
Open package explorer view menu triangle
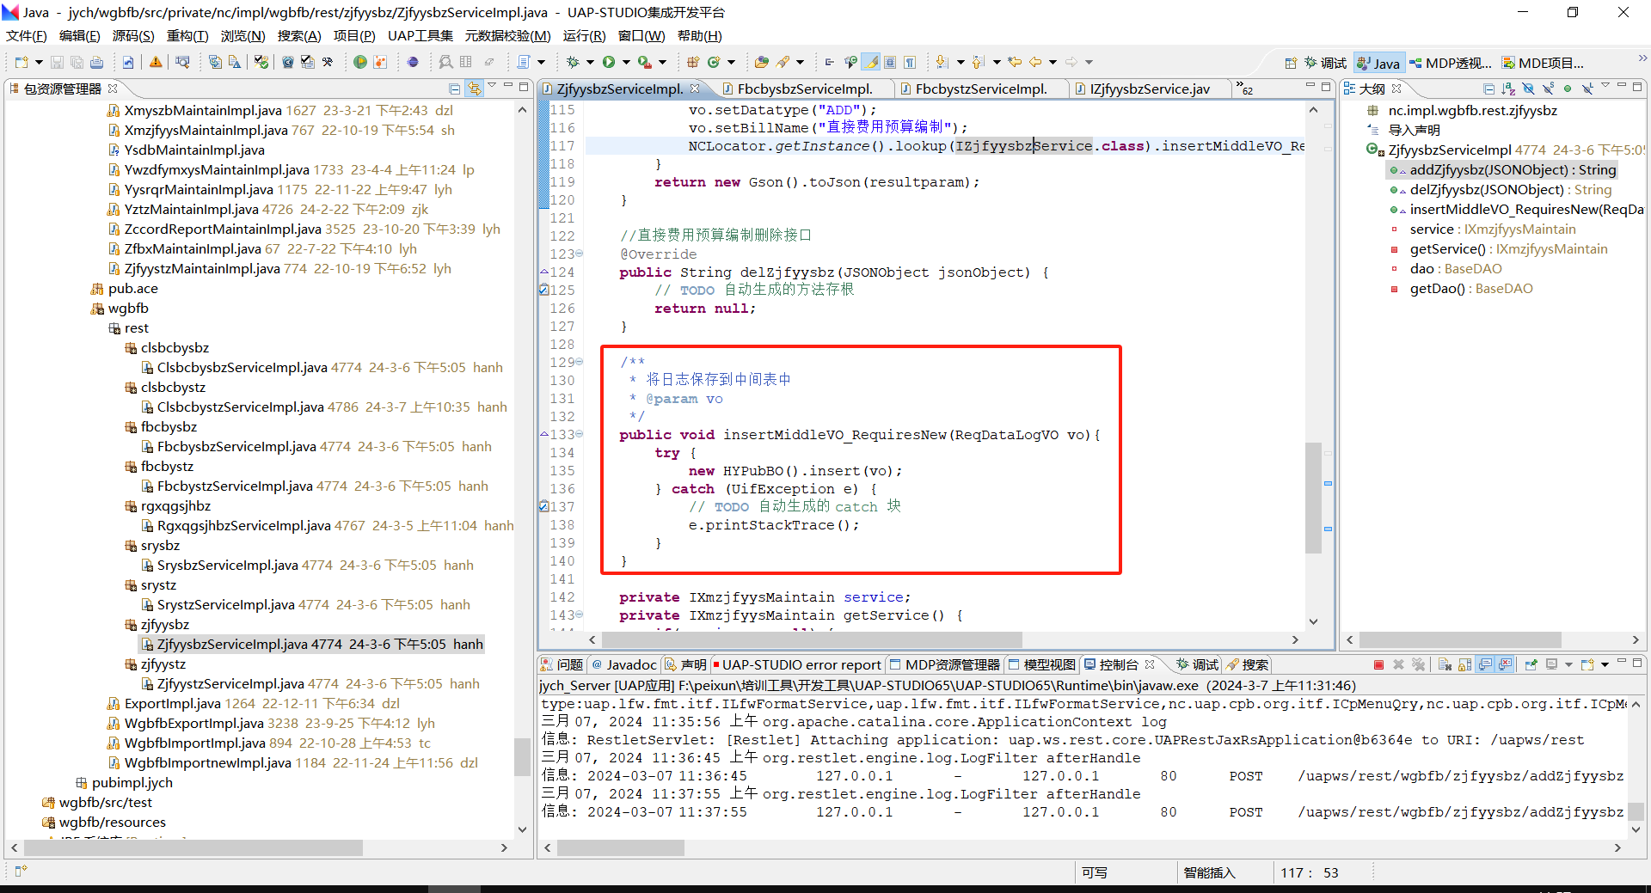pos(492,87)
